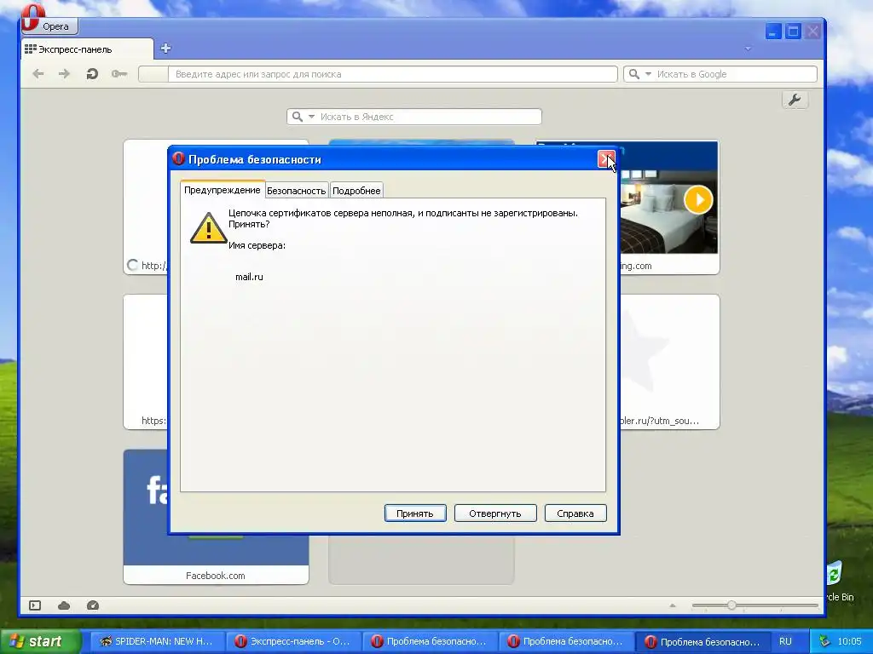The width and height of the screenshot is (873, 654).
Task: Toggle the panels icon in status bar
Action: (x=35, y=605)
